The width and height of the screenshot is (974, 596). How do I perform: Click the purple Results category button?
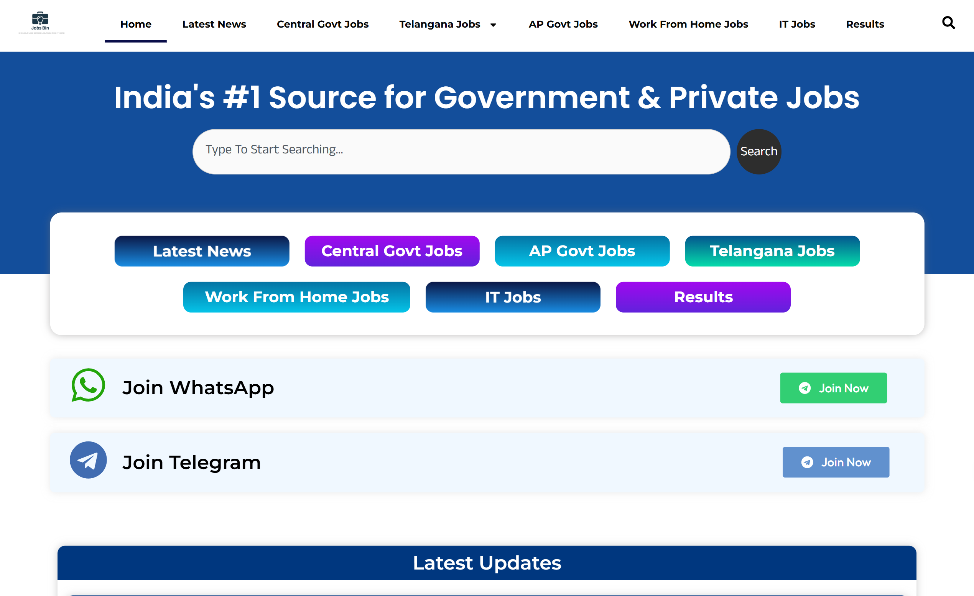703,297
